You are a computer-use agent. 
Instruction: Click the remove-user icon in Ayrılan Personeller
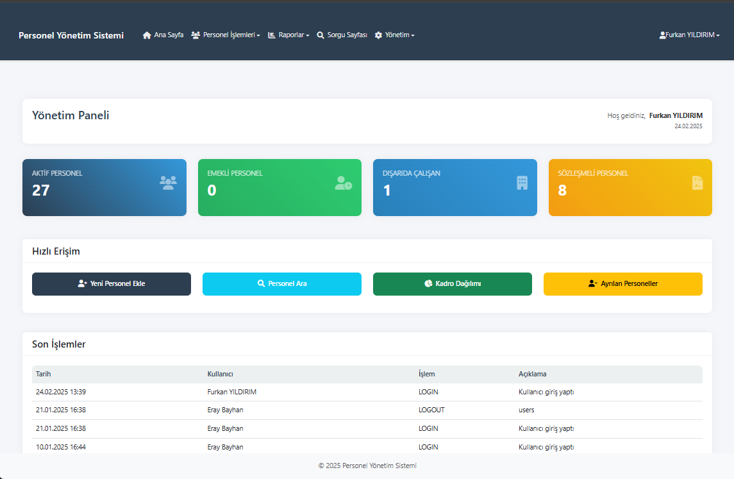(x=592, y=284)
